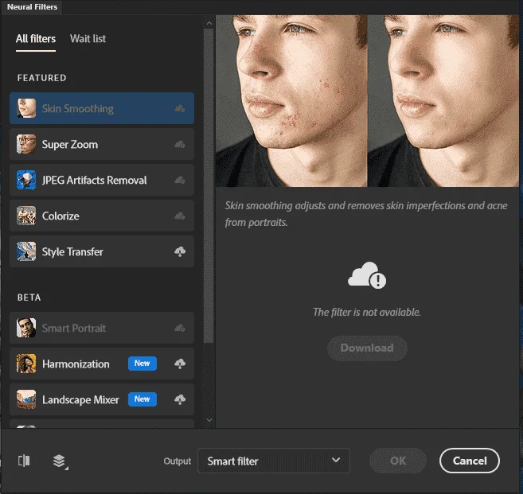Viewport: 523px width, 494px height.
Task: Click the Neural Filters panel title tab
Action: coord(32,7)
